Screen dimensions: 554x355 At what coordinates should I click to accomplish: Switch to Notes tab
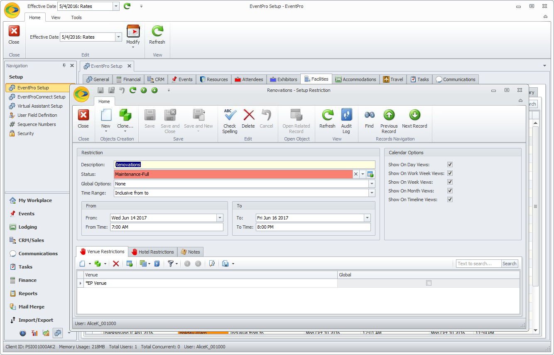[x=190, y=252]
